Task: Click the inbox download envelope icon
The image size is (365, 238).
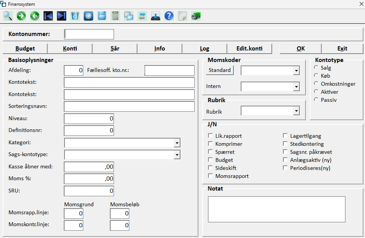Action: pyautogui.click(x=155, y=16)
